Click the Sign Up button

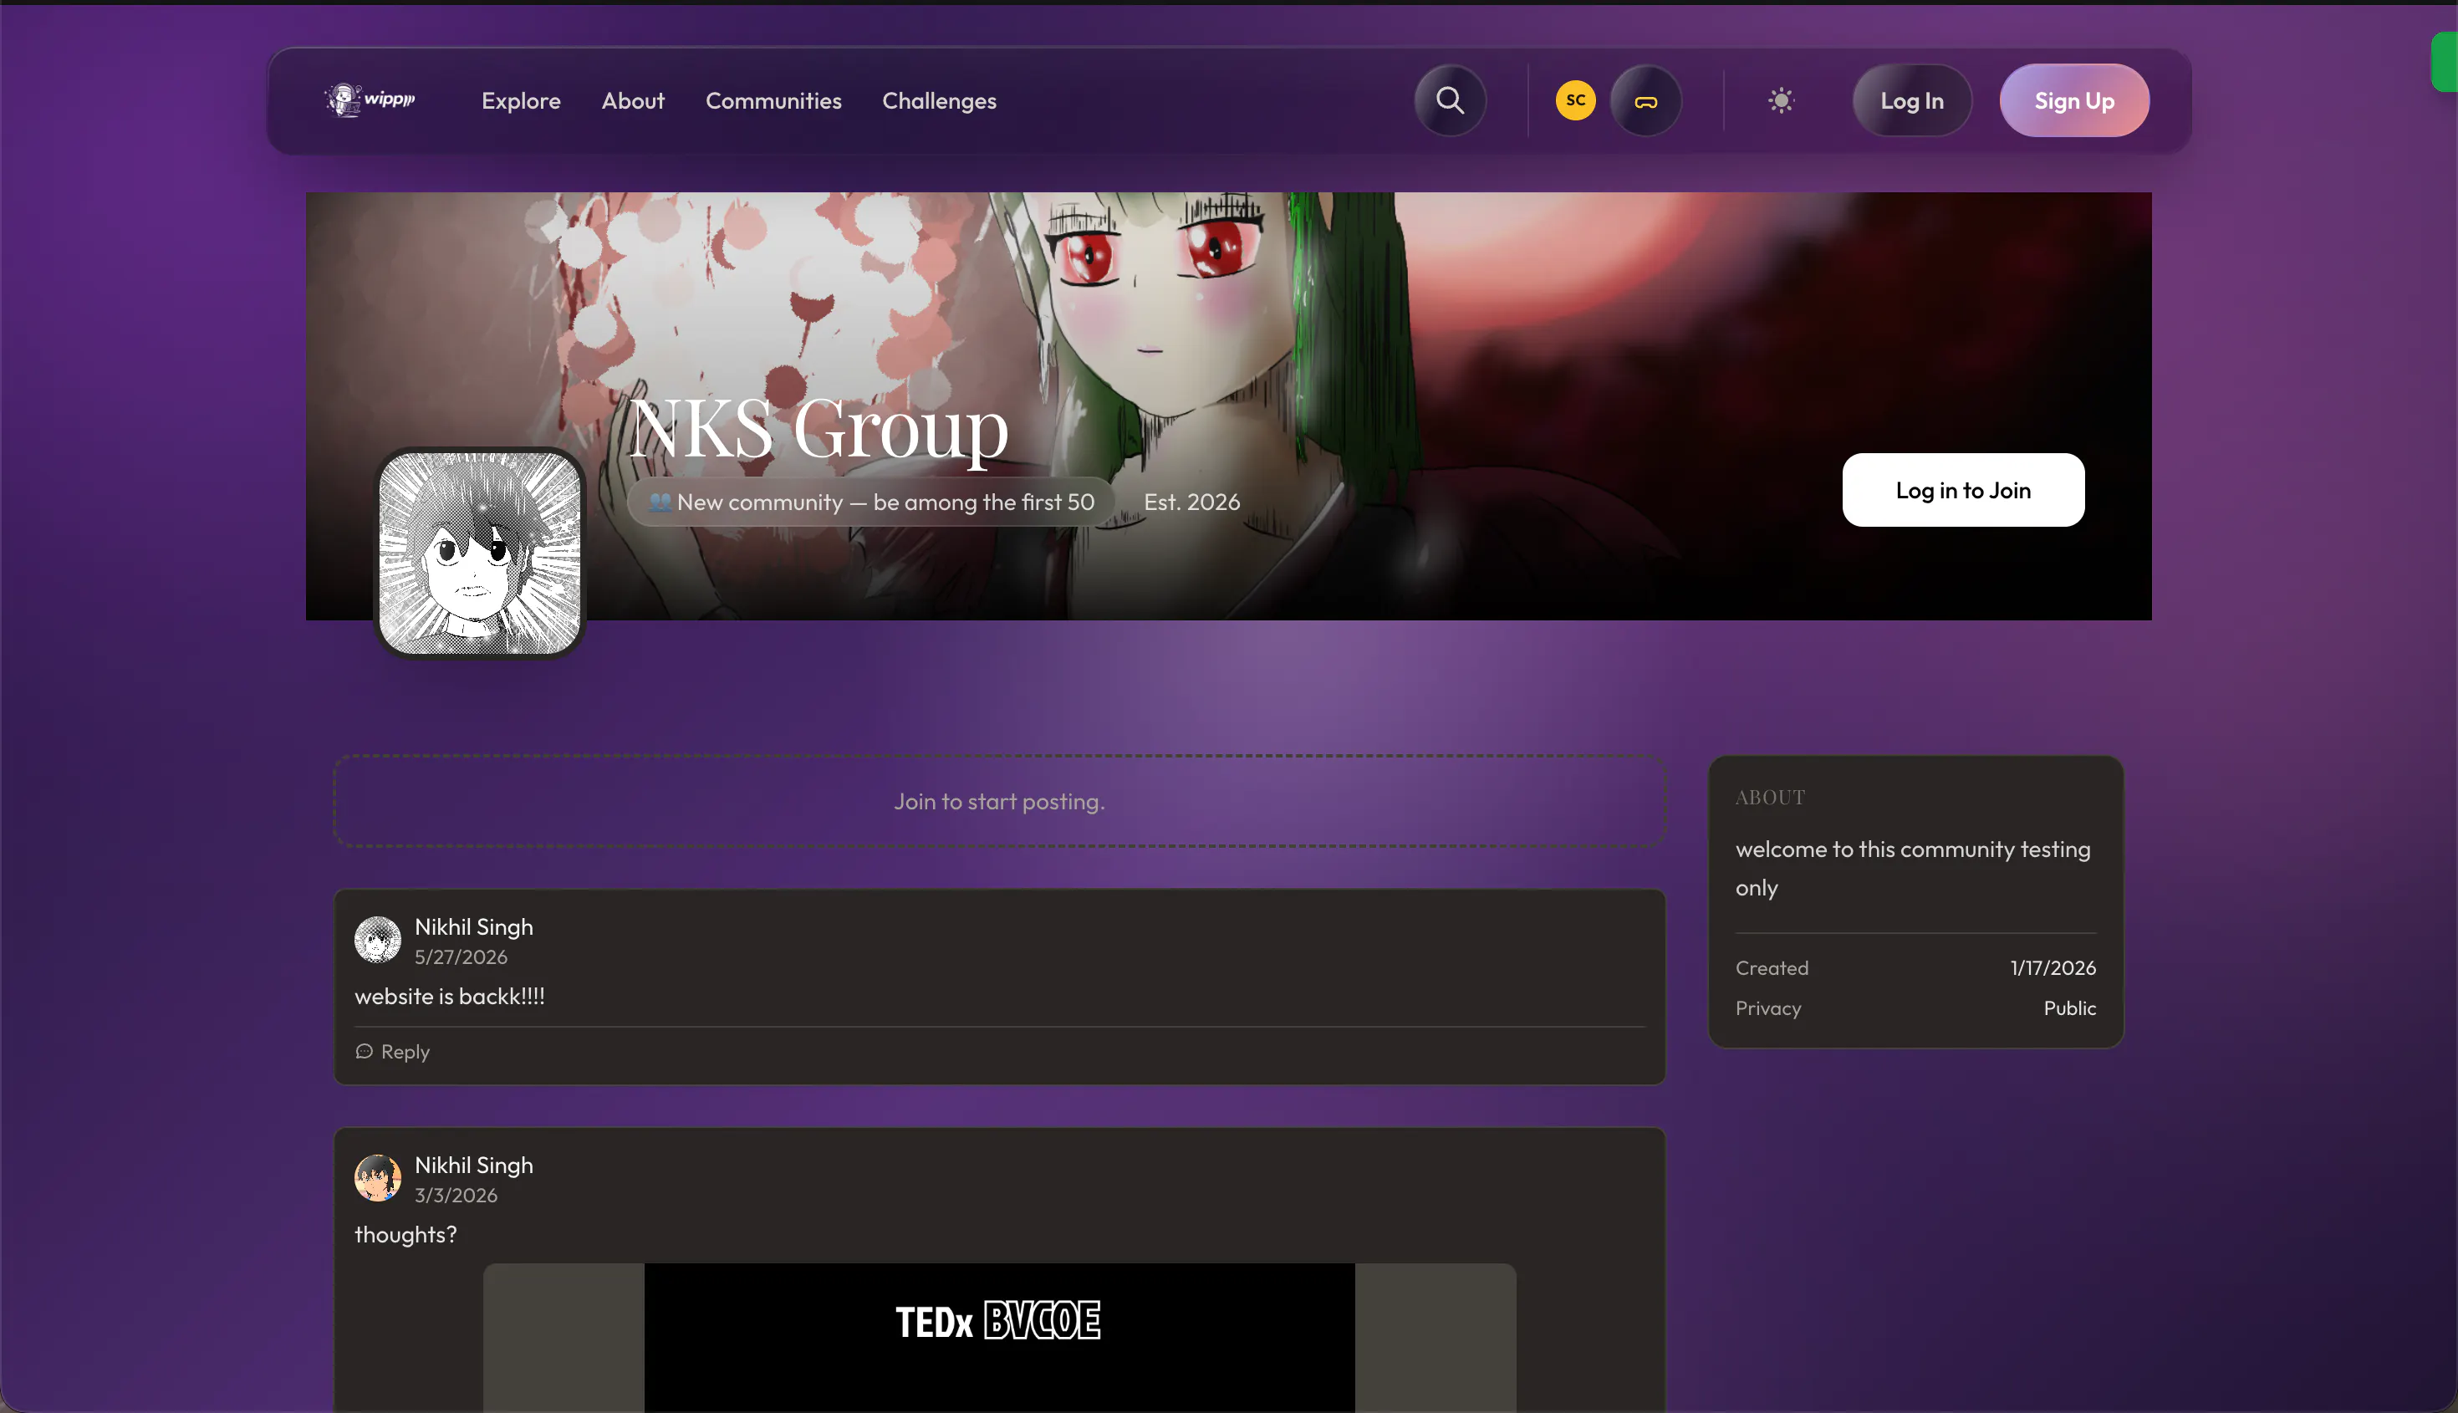point(2073,101)
